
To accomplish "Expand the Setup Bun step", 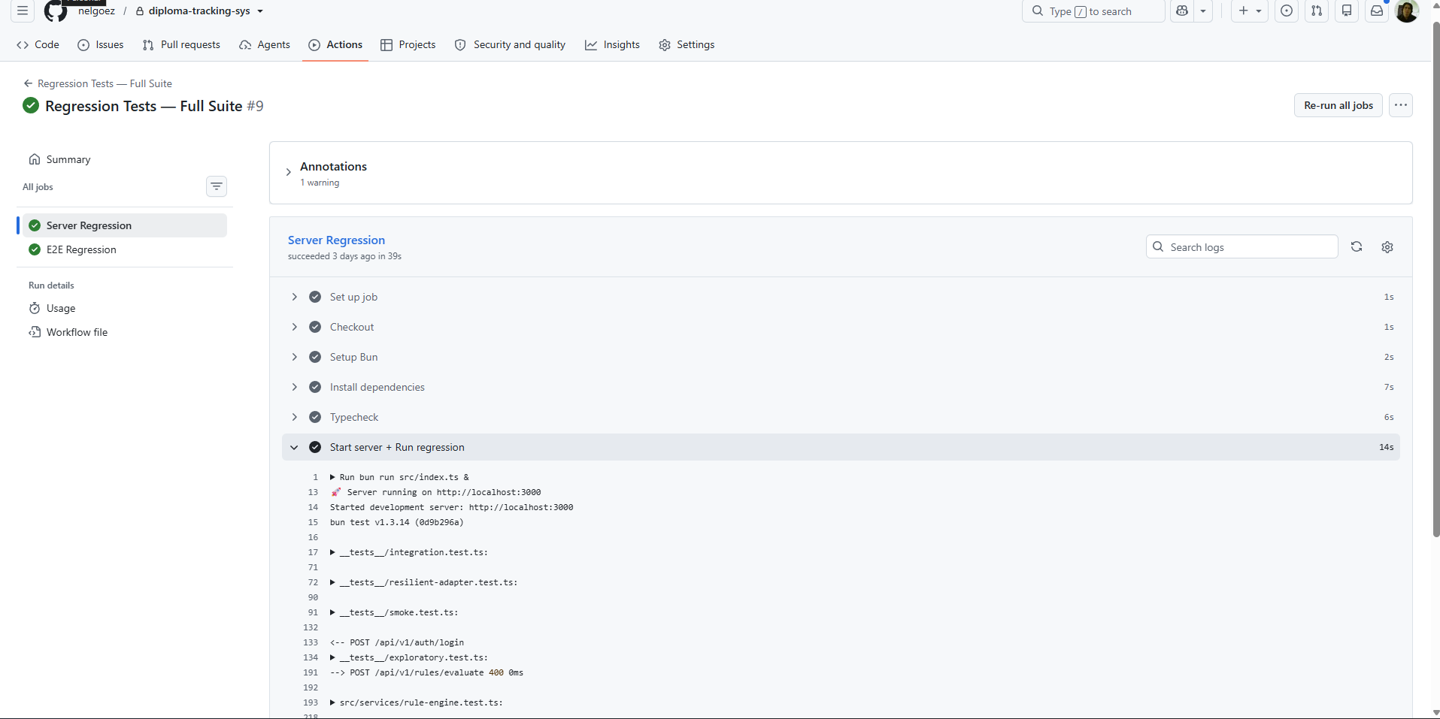I will pos(841,357).
